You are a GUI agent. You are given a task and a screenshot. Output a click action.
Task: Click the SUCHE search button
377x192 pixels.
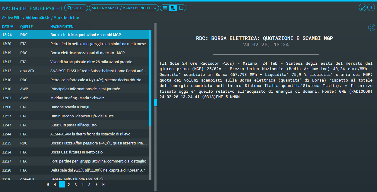point(76,8)
